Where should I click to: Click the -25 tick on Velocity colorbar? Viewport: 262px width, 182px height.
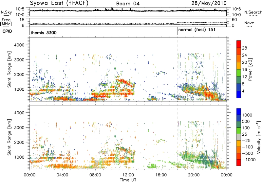point(246,140)
